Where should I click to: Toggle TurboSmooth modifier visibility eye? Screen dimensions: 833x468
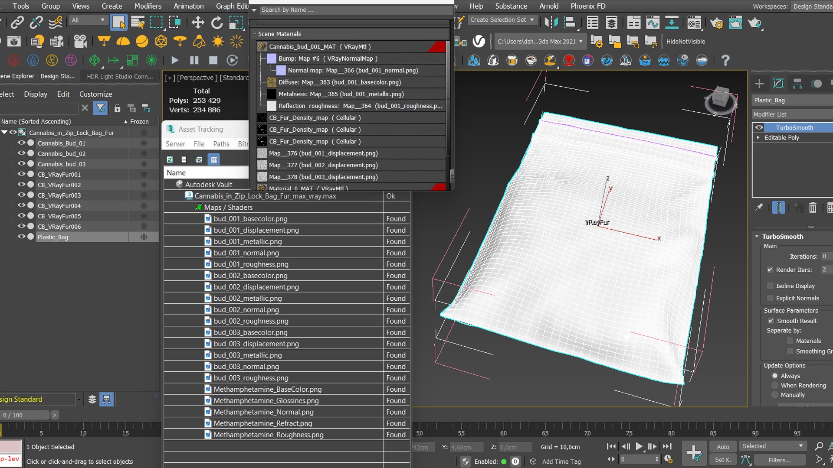pyautogui.click(x=759, y=127)
